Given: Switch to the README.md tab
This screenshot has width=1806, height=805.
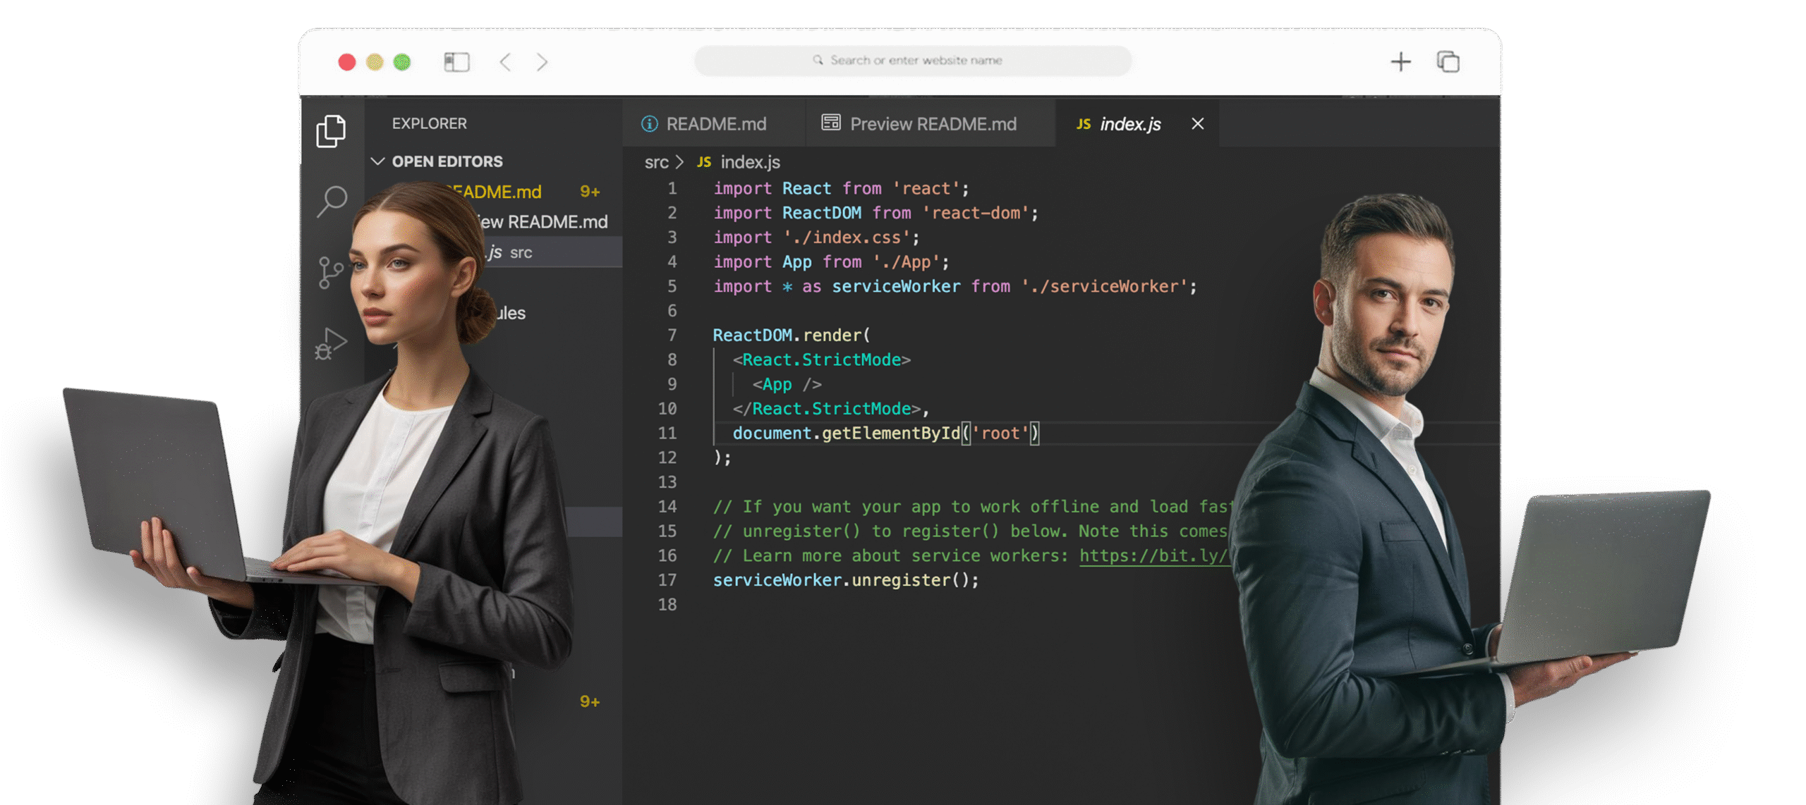Looking at the screenshot, I should (715, 124).
